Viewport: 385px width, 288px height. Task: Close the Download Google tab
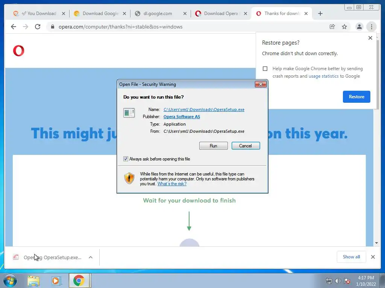[x=124, y=13]
